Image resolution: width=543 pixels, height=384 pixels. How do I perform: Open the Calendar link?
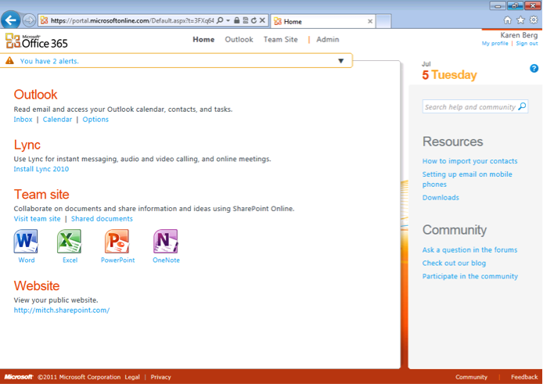(x=57, y=120)
